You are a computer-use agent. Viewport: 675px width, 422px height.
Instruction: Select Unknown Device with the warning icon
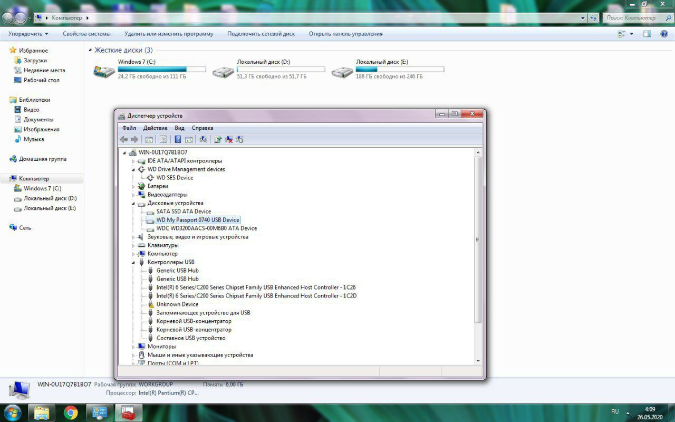pos(177,304)
